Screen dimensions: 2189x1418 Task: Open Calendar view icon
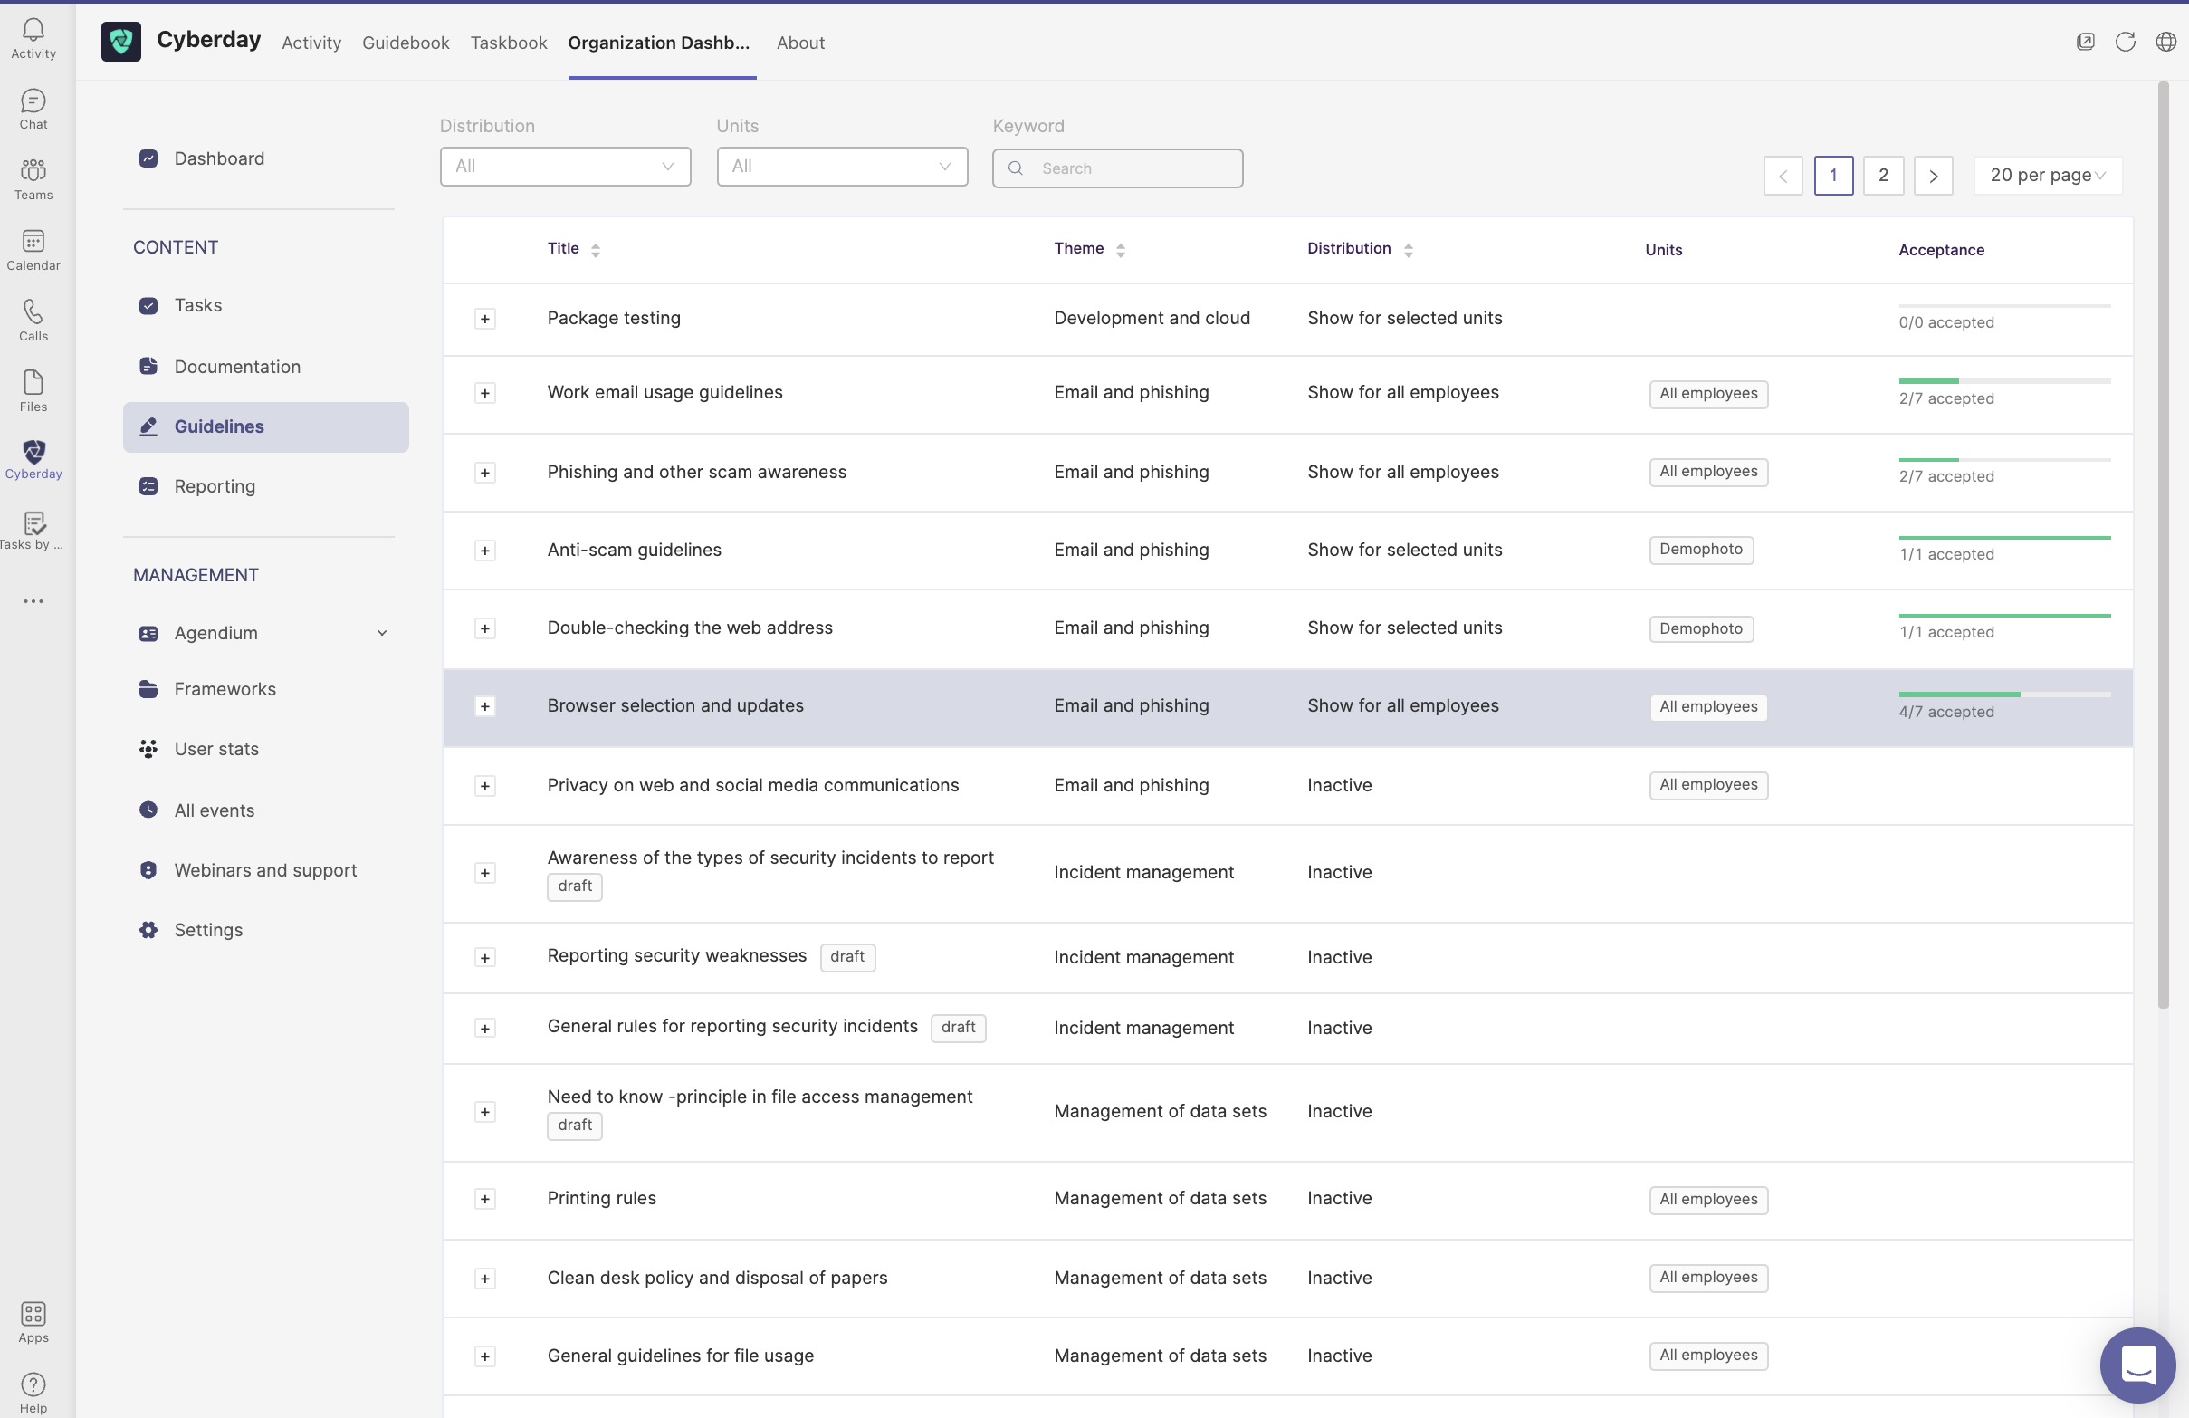click(x=32, y=249)
